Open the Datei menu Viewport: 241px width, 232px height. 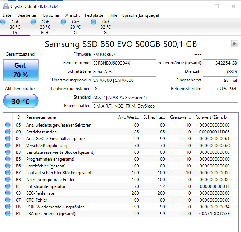[8, 15]
